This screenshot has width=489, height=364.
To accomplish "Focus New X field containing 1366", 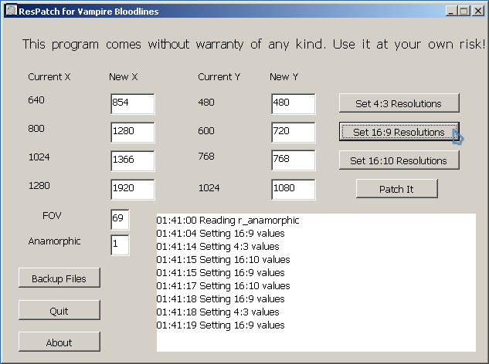I will point(133,161).
